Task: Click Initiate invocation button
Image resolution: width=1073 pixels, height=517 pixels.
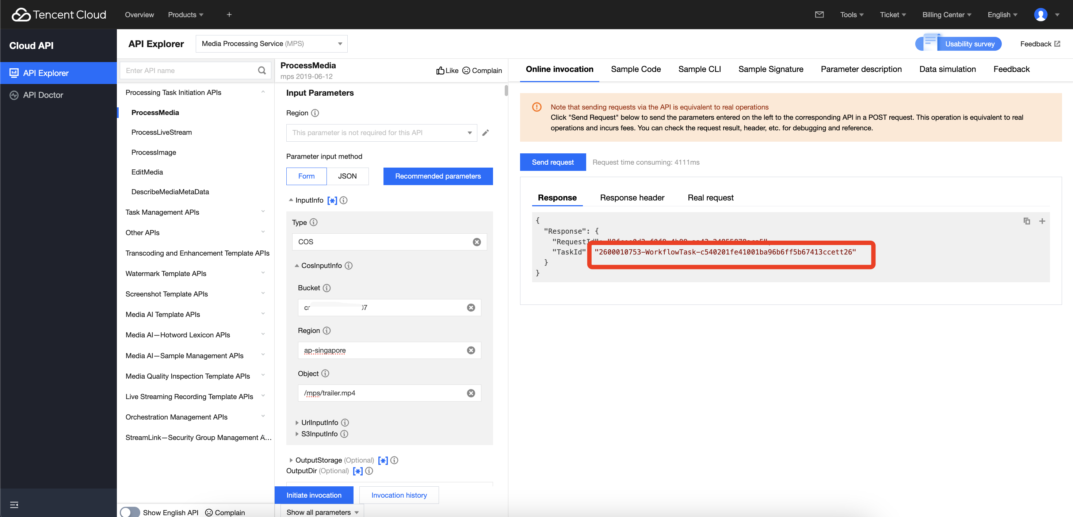Action: coord(314,495)
